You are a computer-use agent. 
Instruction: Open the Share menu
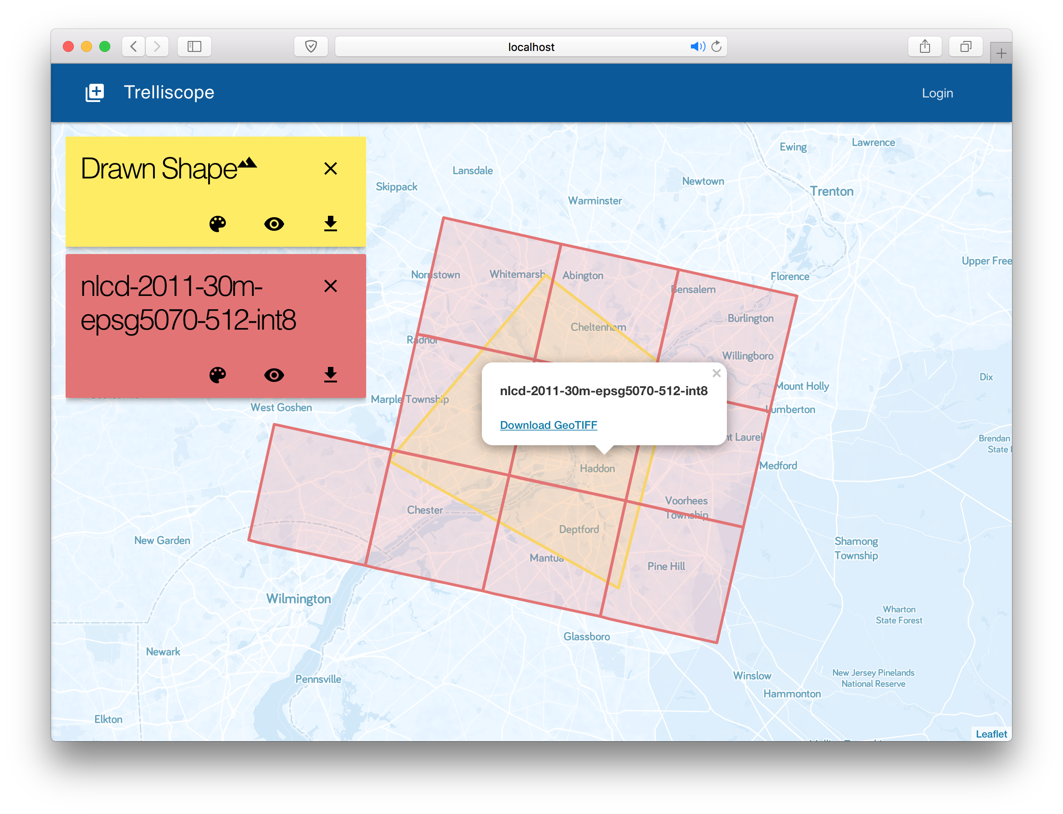click(x=925, y=46)
